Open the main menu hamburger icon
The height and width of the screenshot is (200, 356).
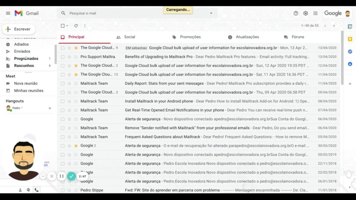[x=8, y=13]
